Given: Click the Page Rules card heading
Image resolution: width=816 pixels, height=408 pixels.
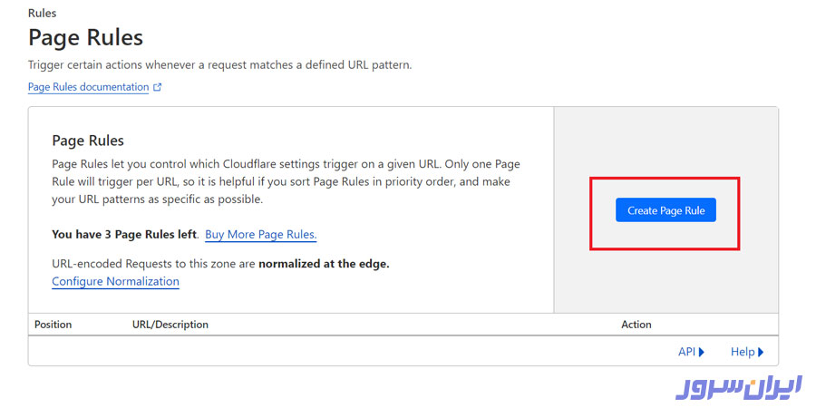Looking at the screenshot, I should coord(88,141).
